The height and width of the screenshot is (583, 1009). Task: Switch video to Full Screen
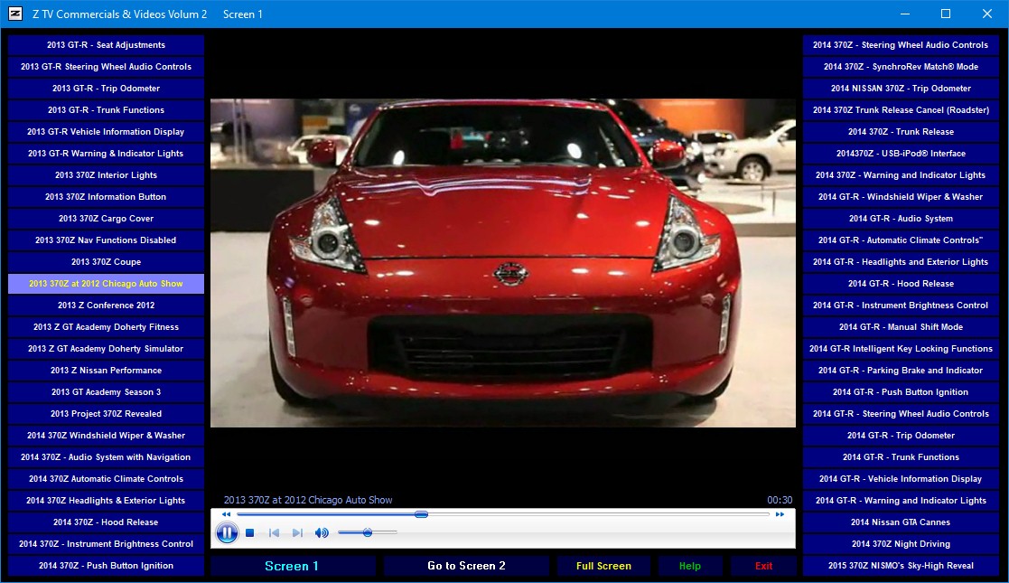pos(603,566)
